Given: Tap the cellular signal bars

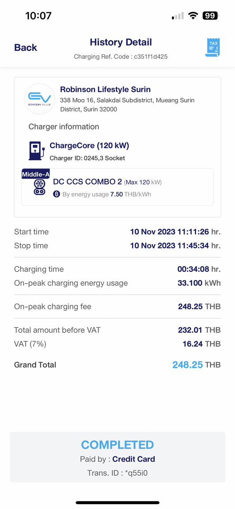Looking at the screenshot, I should click(x=178, y=15).
